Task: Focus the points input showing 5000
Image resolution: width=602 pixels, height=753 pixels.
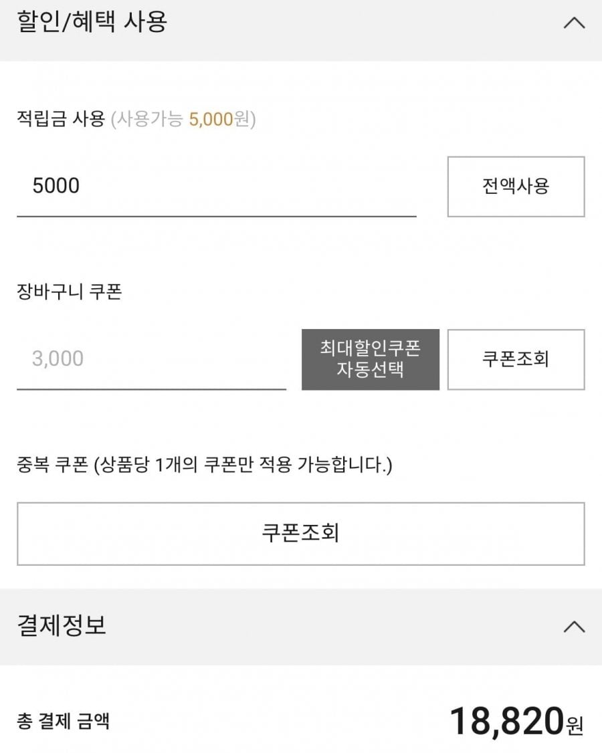Action: (x=216, y=186)
